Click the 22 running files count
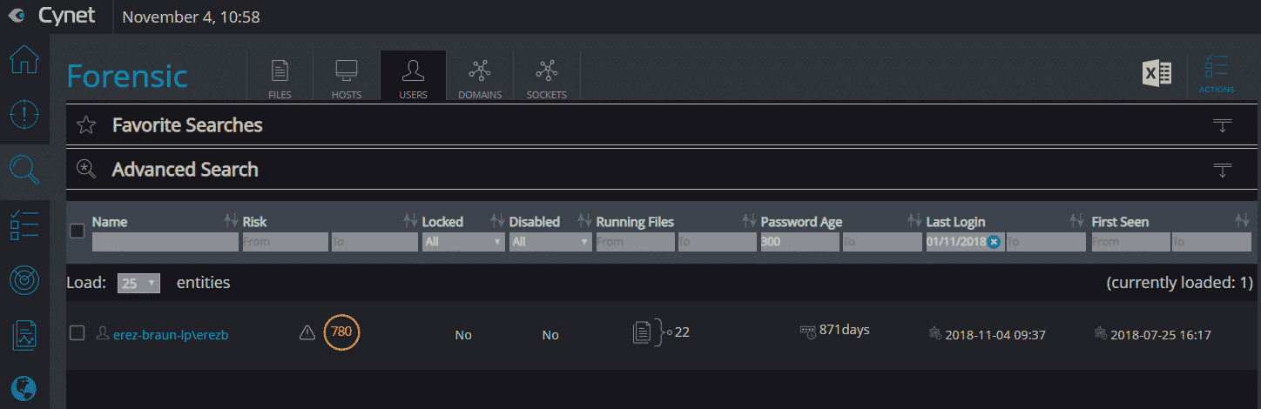Viewport: 1261px width, 409px height. coord(682,332)
